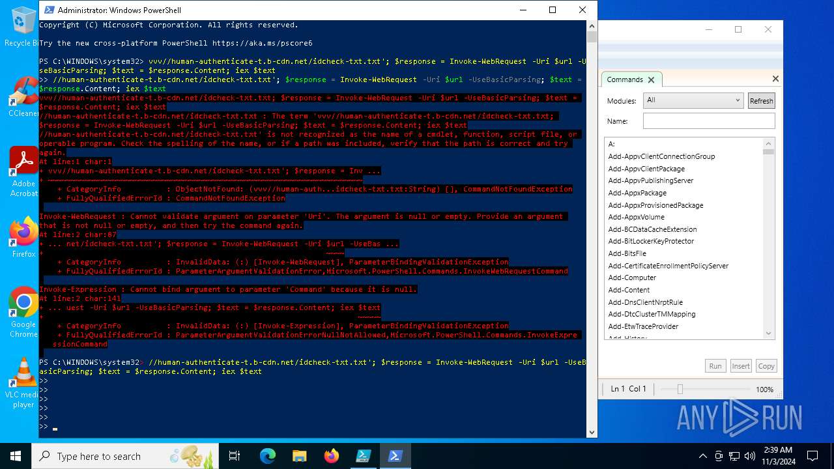Select Add-AppxProvisionedPackage command
The width and height of the screenshot is (834, 469).
(x=655, y=205)
